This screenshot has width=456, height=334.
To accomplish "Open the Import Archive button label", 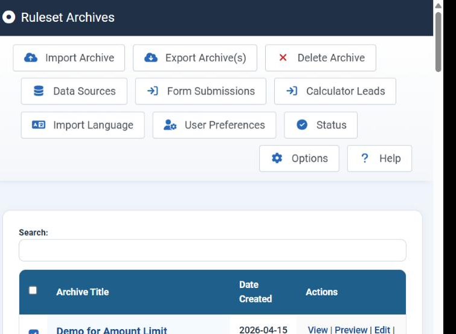I will (80, 58).
